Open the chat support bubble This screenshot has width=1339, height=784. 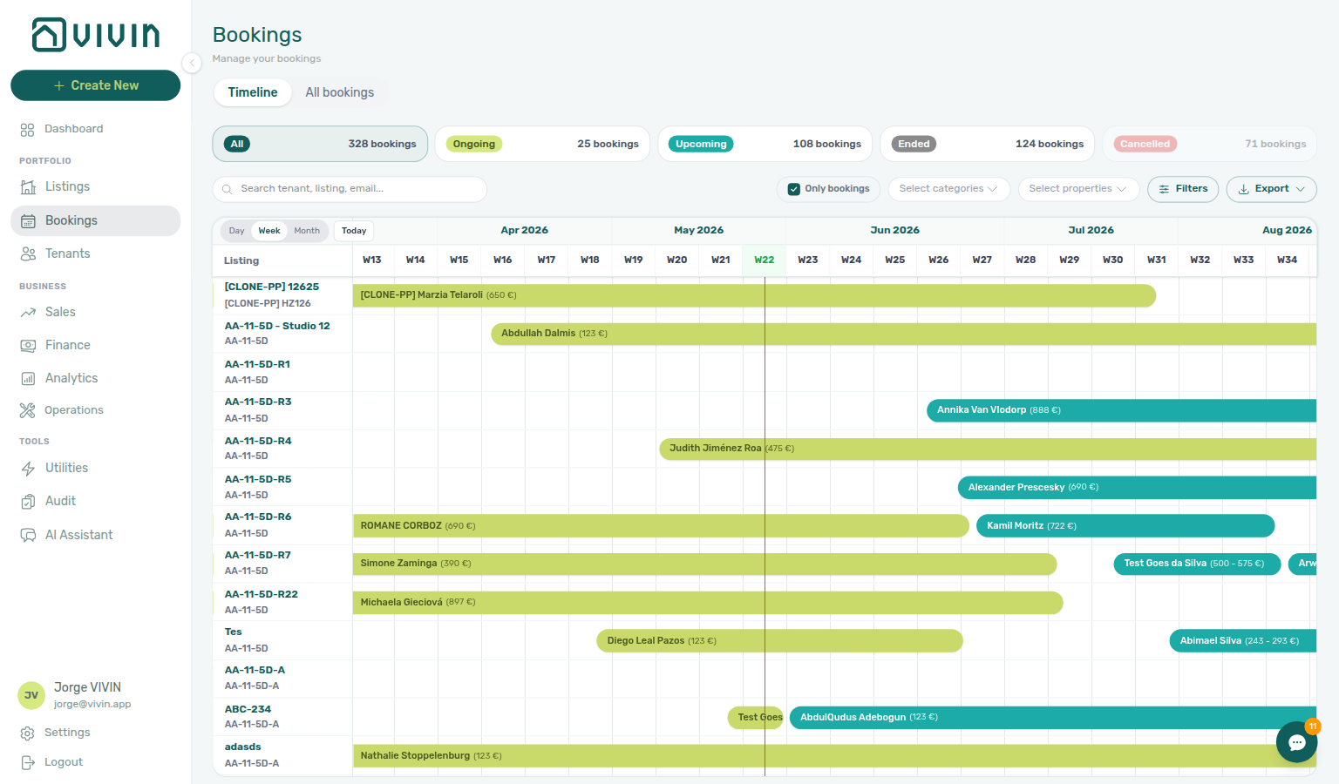click(x=1296, y=742)
